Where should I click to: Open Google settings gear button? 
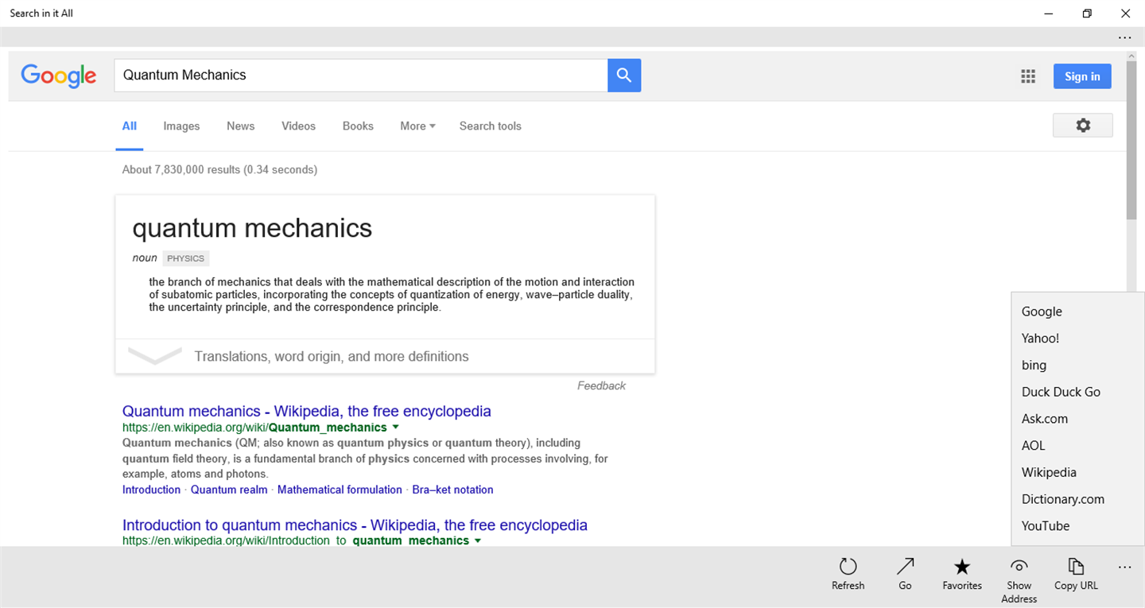pyautogui.click(x=1082, y=126)
